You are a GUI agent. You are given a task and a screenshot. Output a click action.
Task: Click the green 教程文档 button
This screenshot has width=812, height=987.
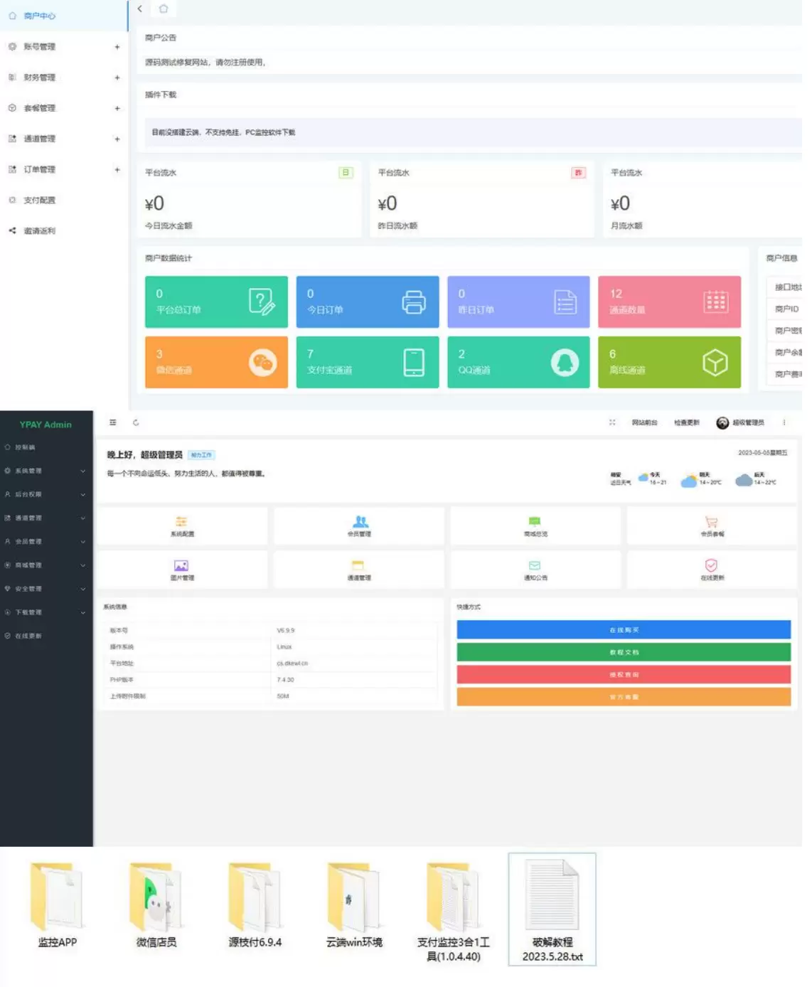[x=624, y=653]
